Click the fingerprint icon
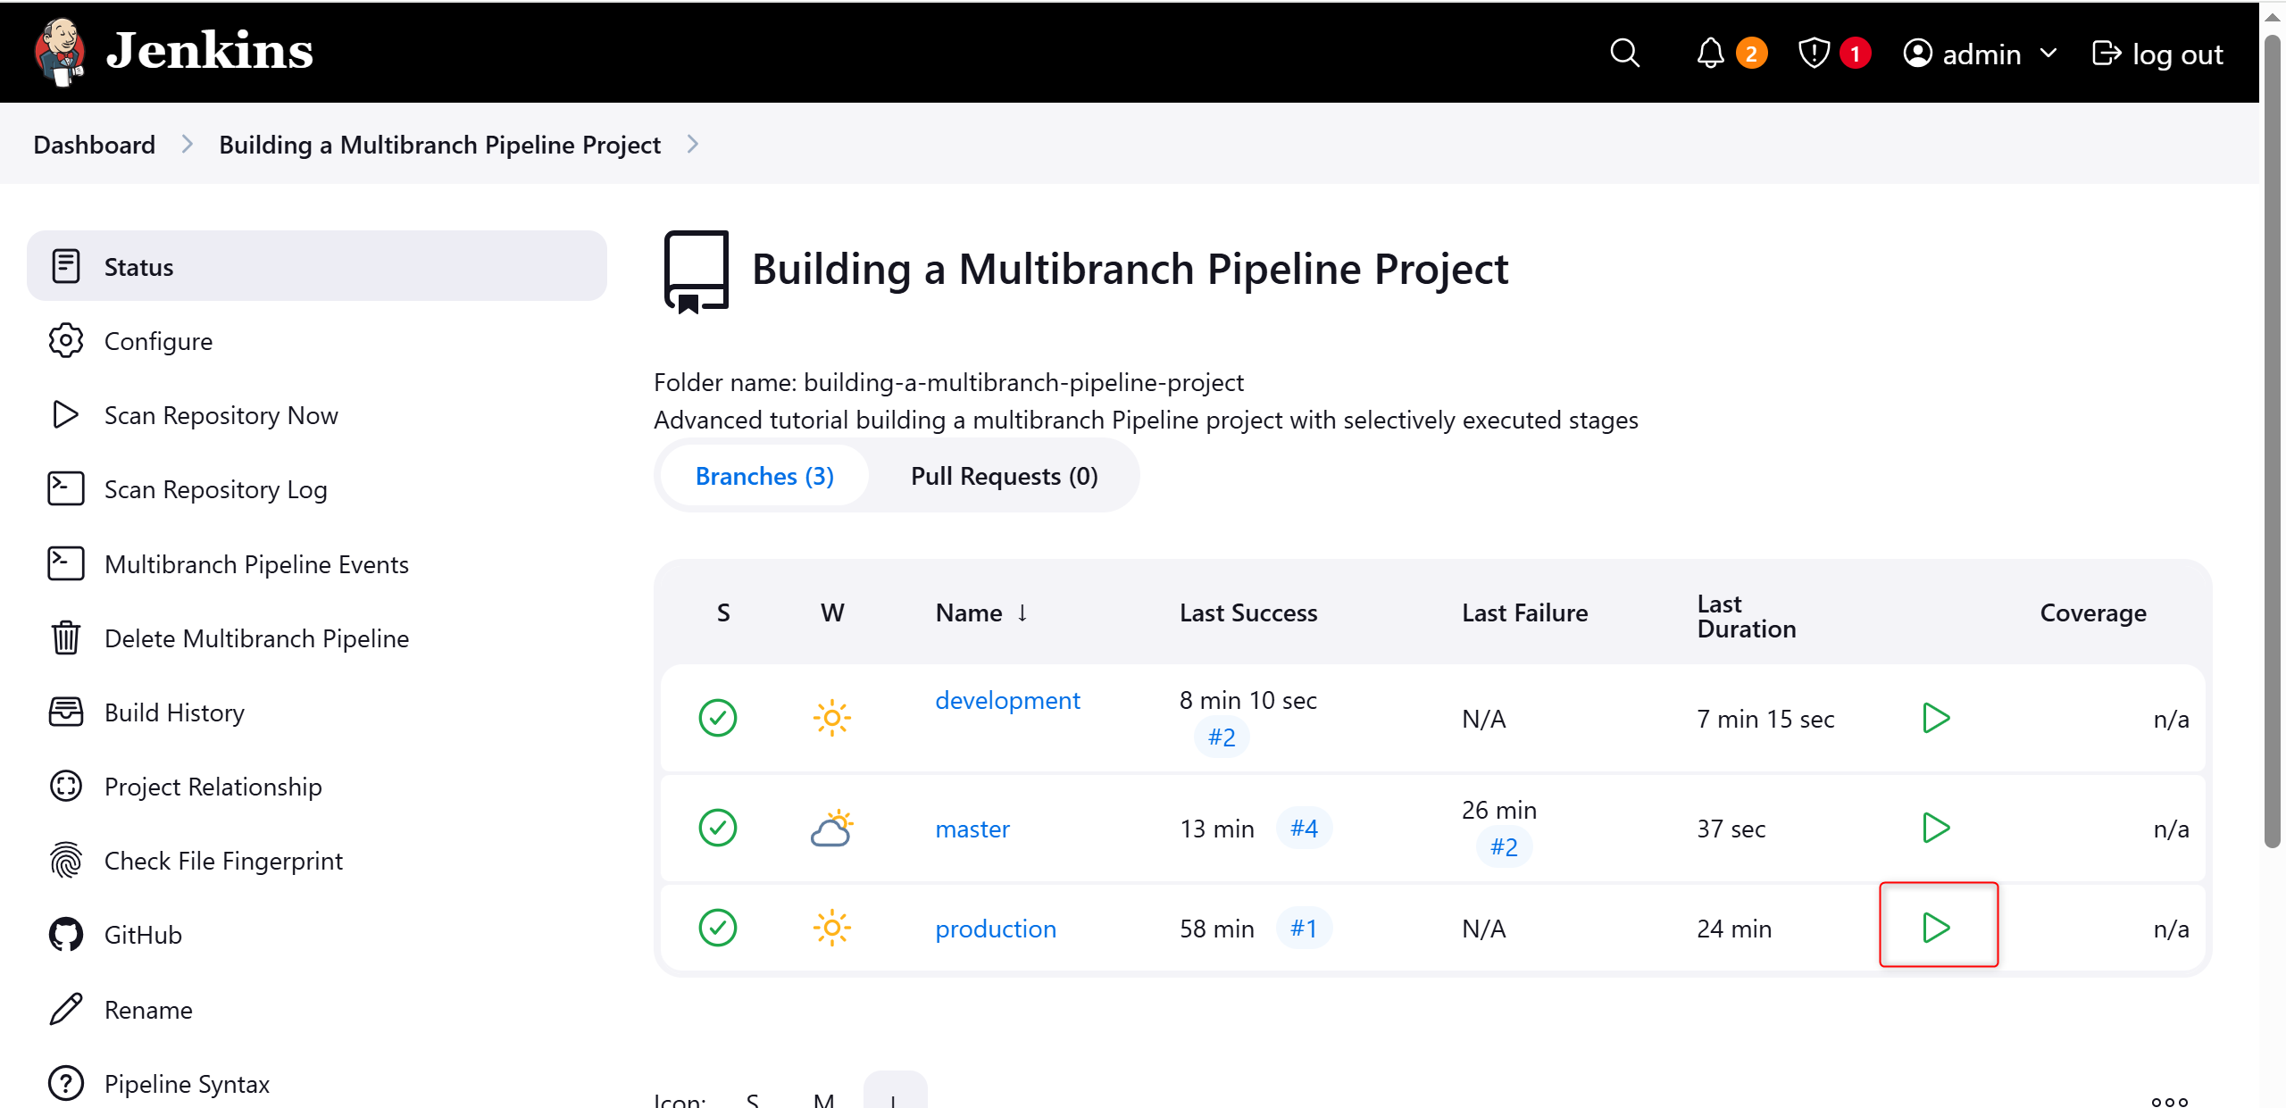Image resolution: width=2286 pixels, height=1108 pixels. 66,861
